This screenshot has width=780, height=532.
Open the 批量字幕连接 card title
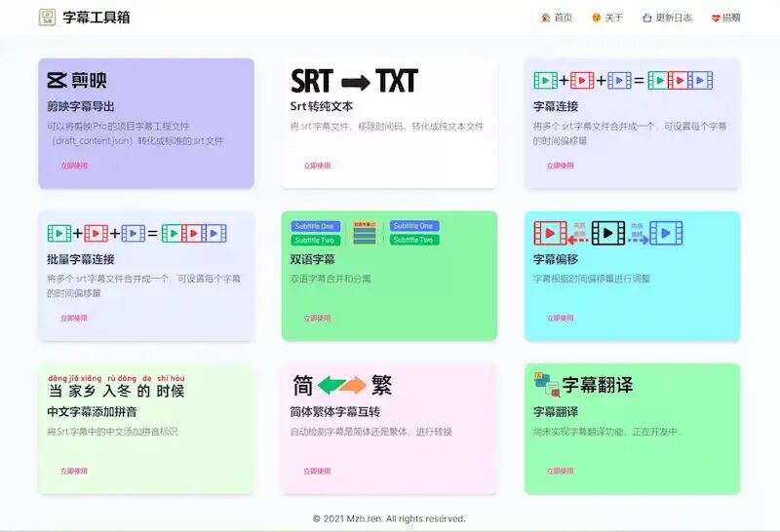click(x=81, y=259)
